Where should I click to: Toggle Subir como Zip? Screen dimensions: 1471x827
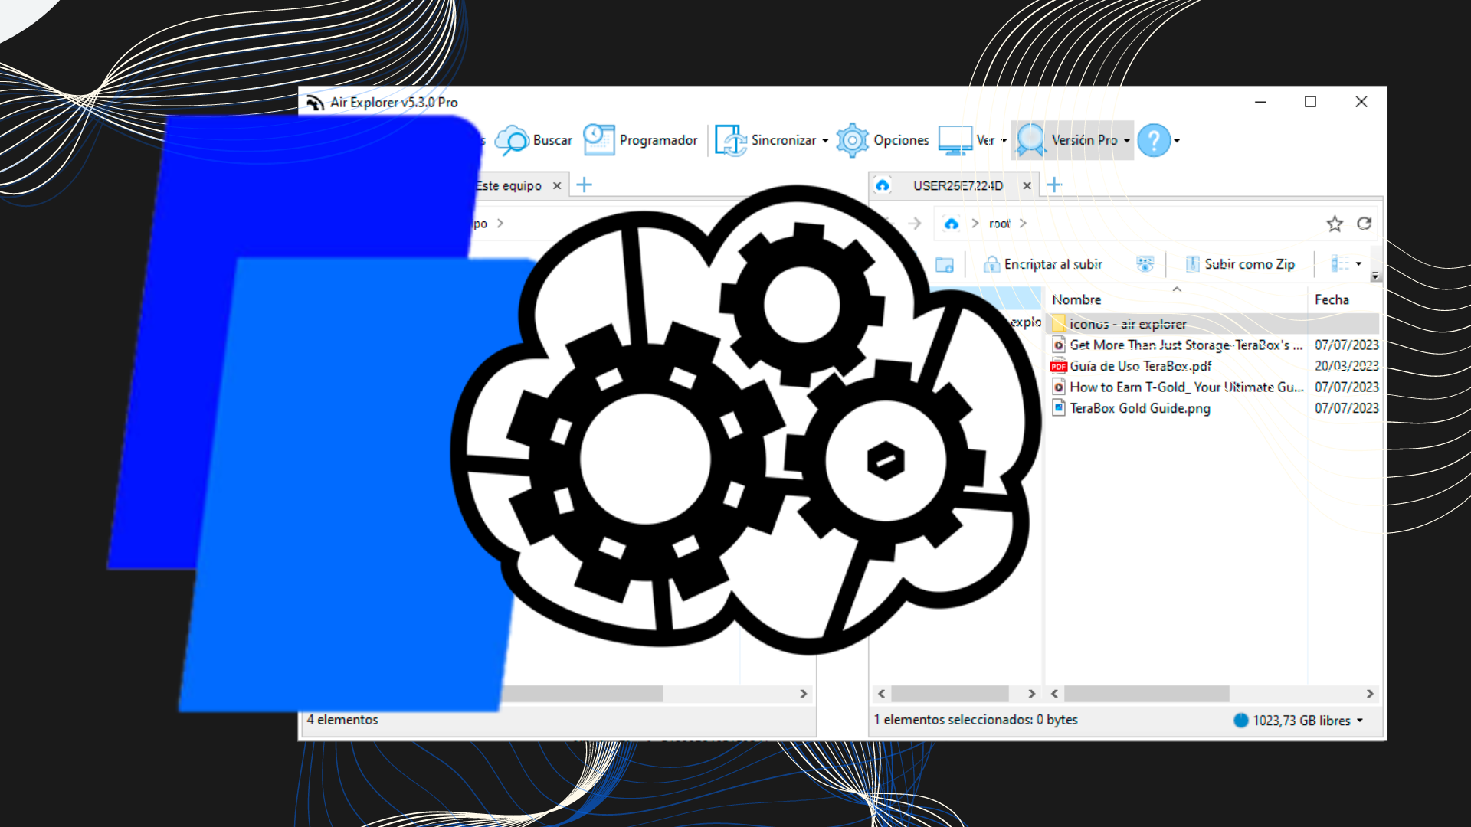(1240, 264)
